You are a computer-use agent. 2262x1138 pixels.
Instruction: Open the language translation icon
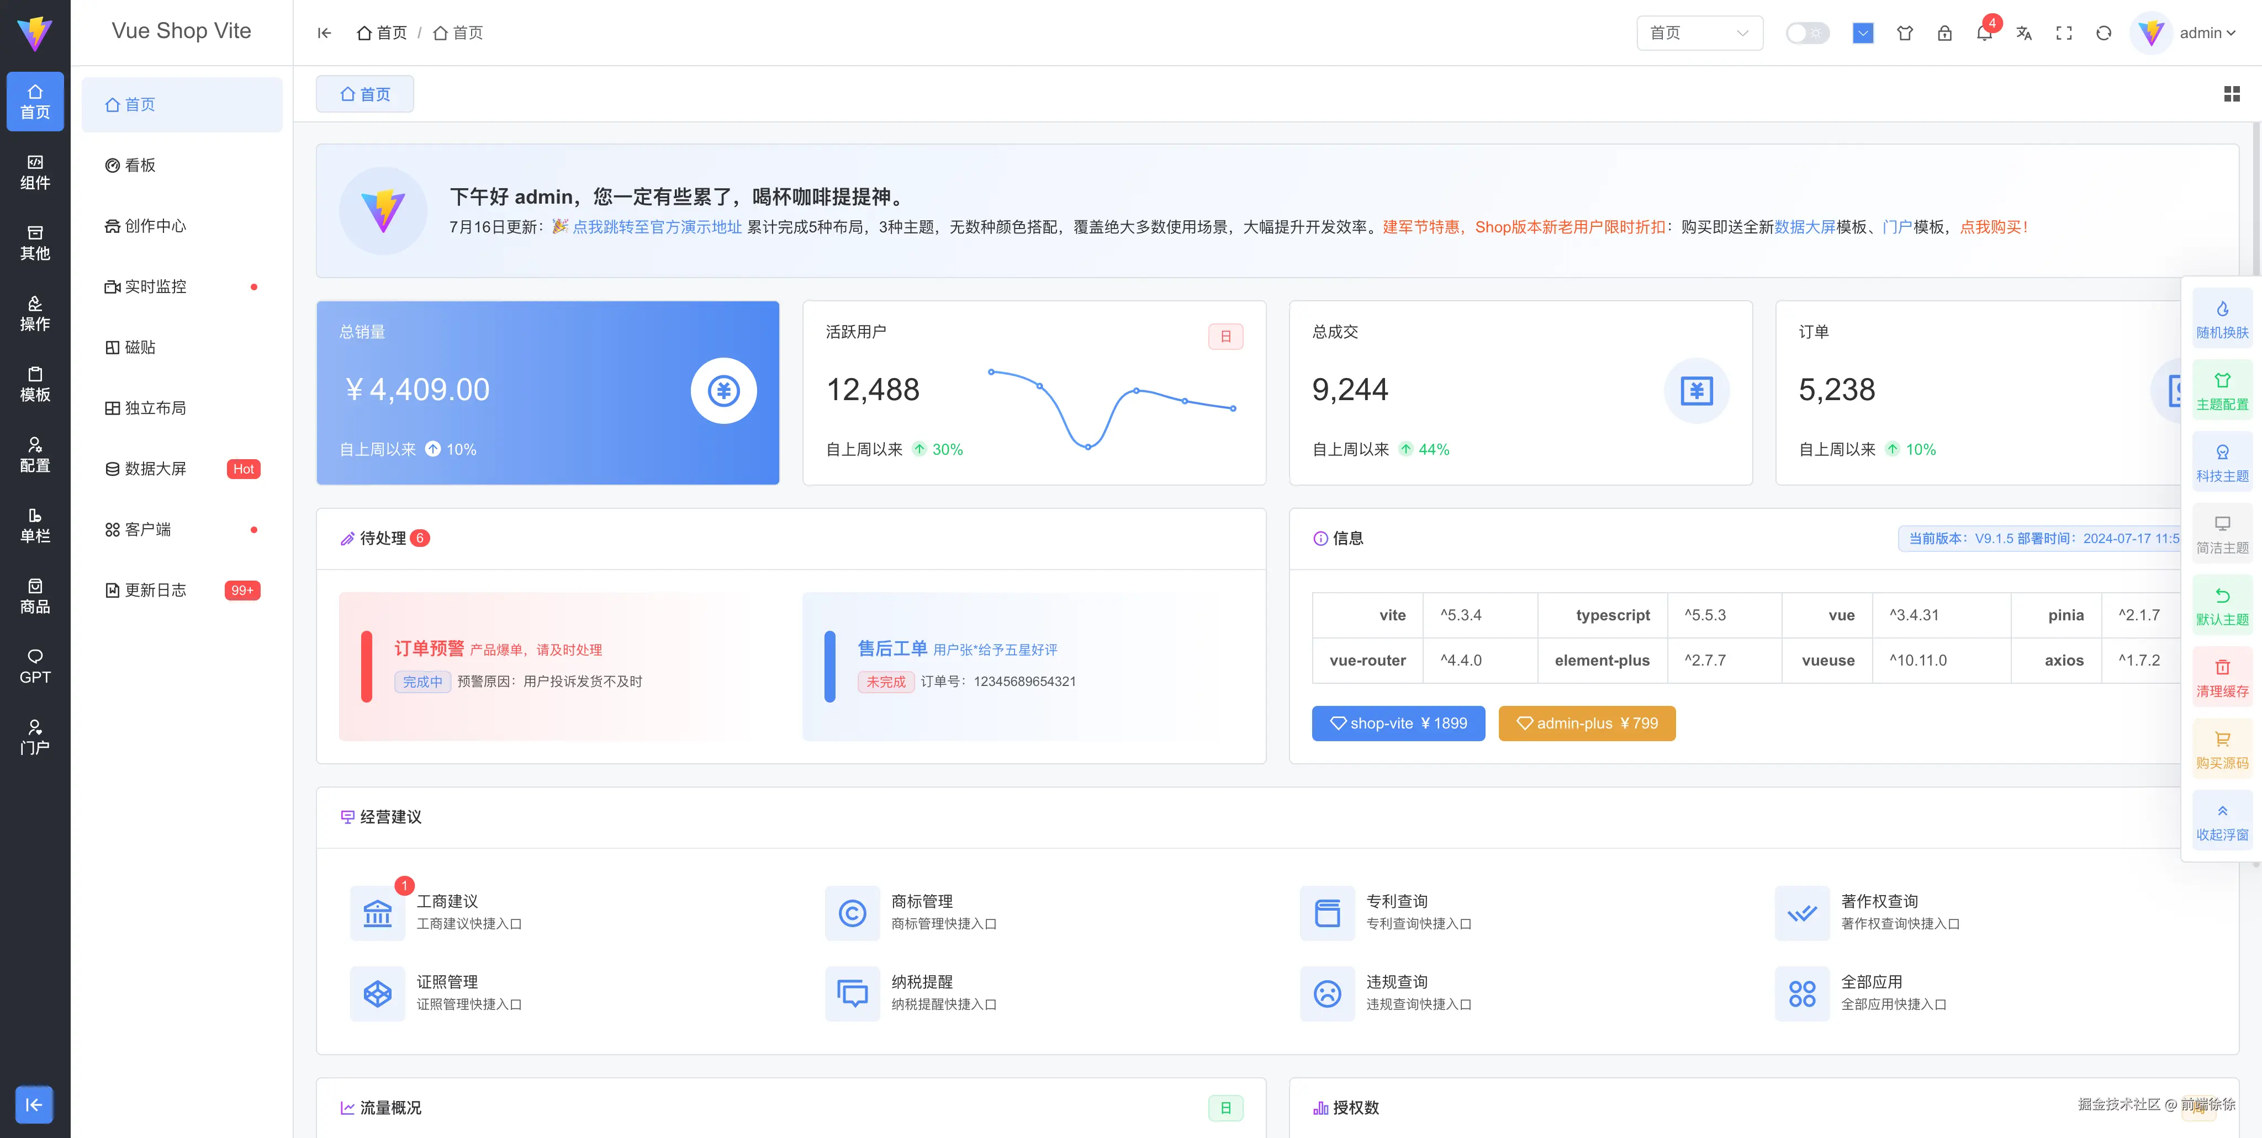(2024, 33)
